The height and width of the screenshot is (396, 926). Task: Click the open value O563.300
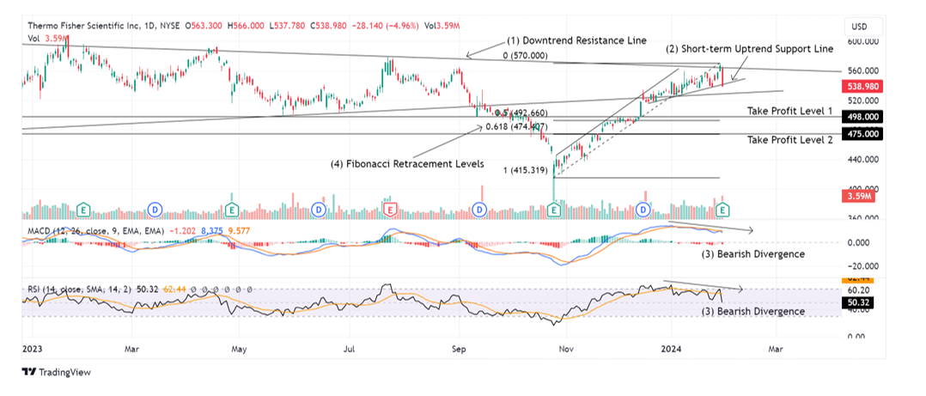click(204, 26)
